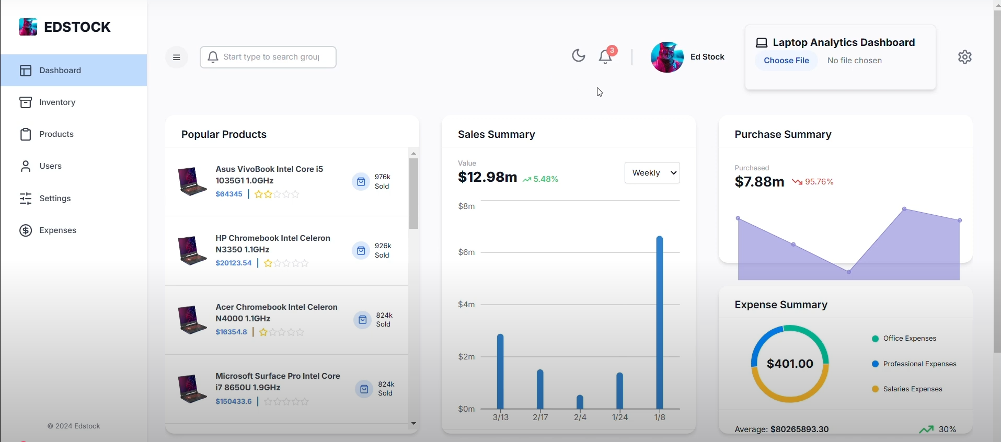The height and width of the screenshot is (442, 1001).
Task: Click Asus VivoBook Intel Core i5 title
Action: click(269, 175)
